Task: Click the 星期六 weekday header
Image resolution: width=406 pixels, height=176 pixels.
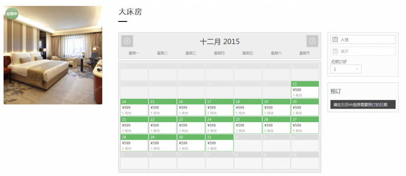Action: pyautogui.click(x=276, y=53)
